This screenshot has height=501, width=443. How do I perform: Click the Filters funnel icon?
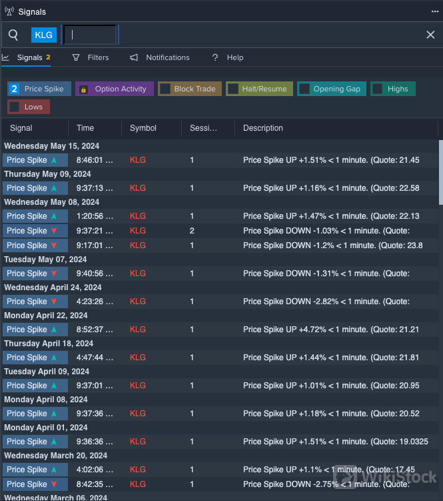point(76,57)
